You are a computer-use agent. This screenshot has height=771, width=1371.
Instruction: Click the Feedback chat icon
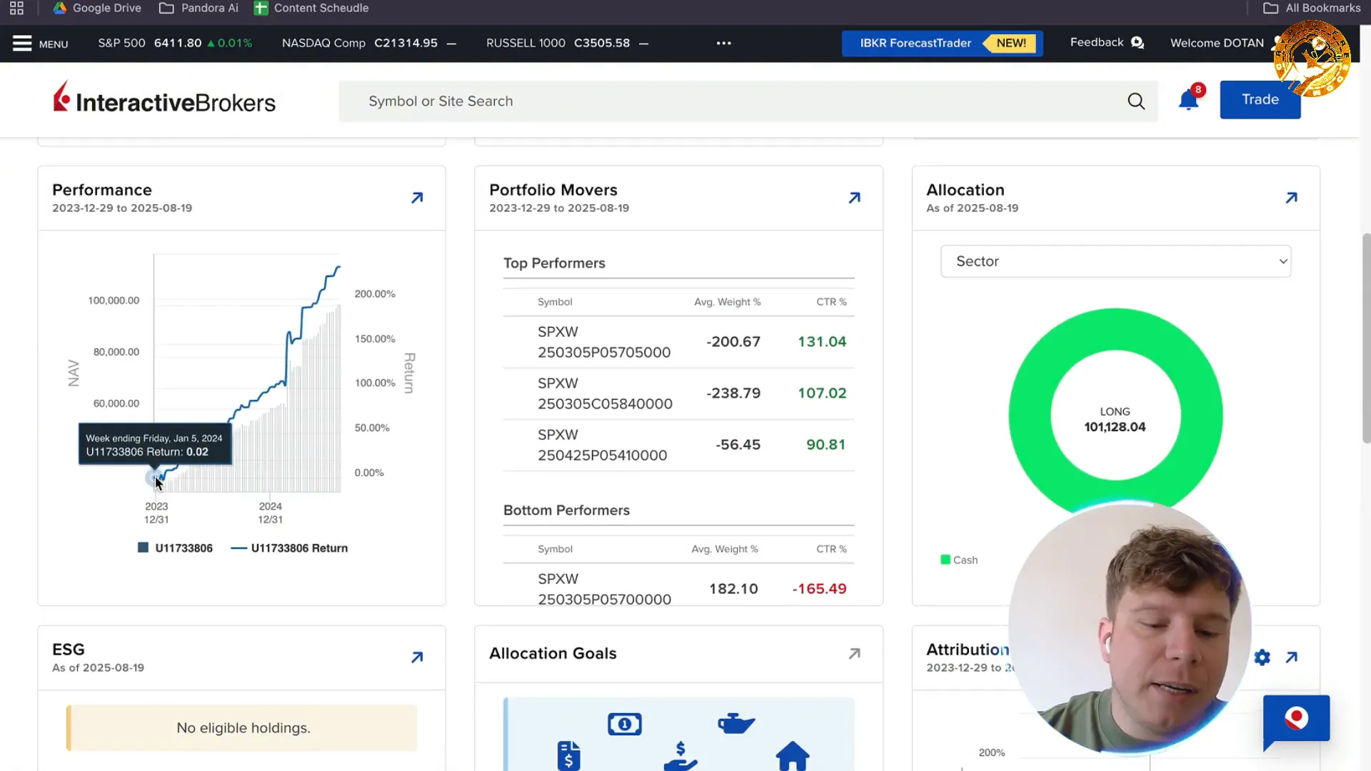1138,43
